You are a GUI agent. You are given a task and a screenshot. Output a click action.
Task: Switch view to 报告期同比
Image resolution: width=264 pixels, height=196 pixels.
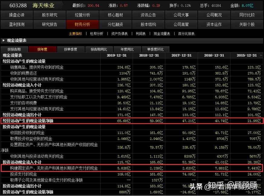pos(99,49)
